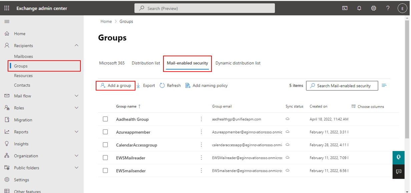Open the help question mark icon
The image size is (411, 193).
coord(388,8)
